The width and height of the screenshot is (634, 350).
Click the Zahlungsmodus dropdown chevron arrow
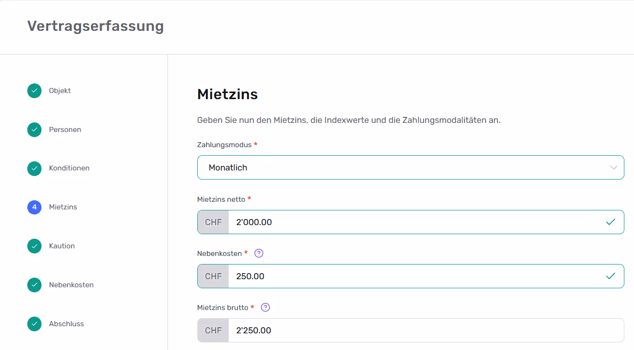coord(614,167)
